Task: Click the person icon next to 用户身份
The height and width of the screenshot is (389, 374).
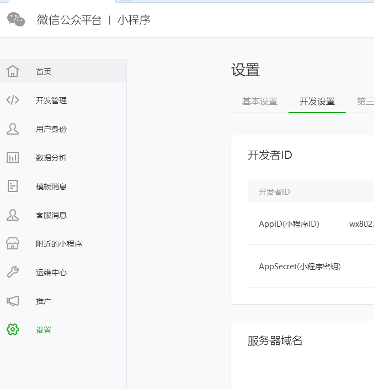Action: pyautogui.click(x=13, y=129)
